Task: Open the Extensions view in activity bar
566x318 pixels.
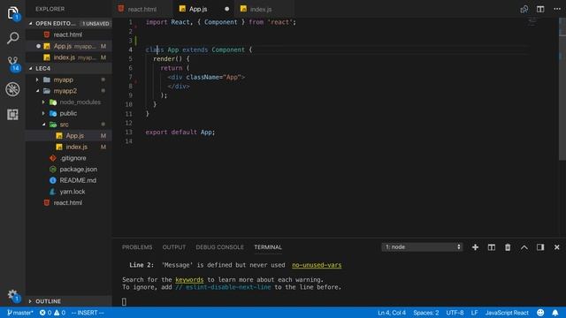Action: [12, 114]
